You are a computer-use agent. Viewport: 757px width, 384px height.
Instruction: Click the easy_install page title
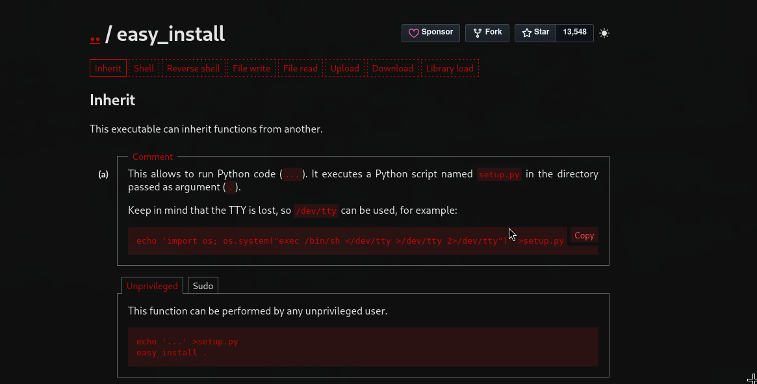pyautogui.click(x=171, y=34)
